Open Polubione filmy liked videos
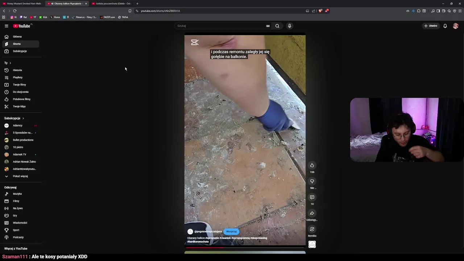The height and width of the screenshot is (261, 464). click(21, 99)
